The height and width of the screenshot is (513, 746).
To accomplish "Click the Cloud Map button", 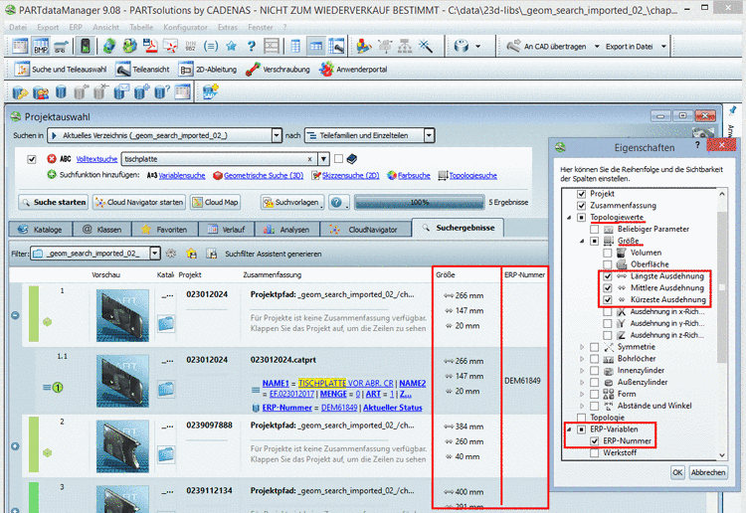I will [215, 202].
